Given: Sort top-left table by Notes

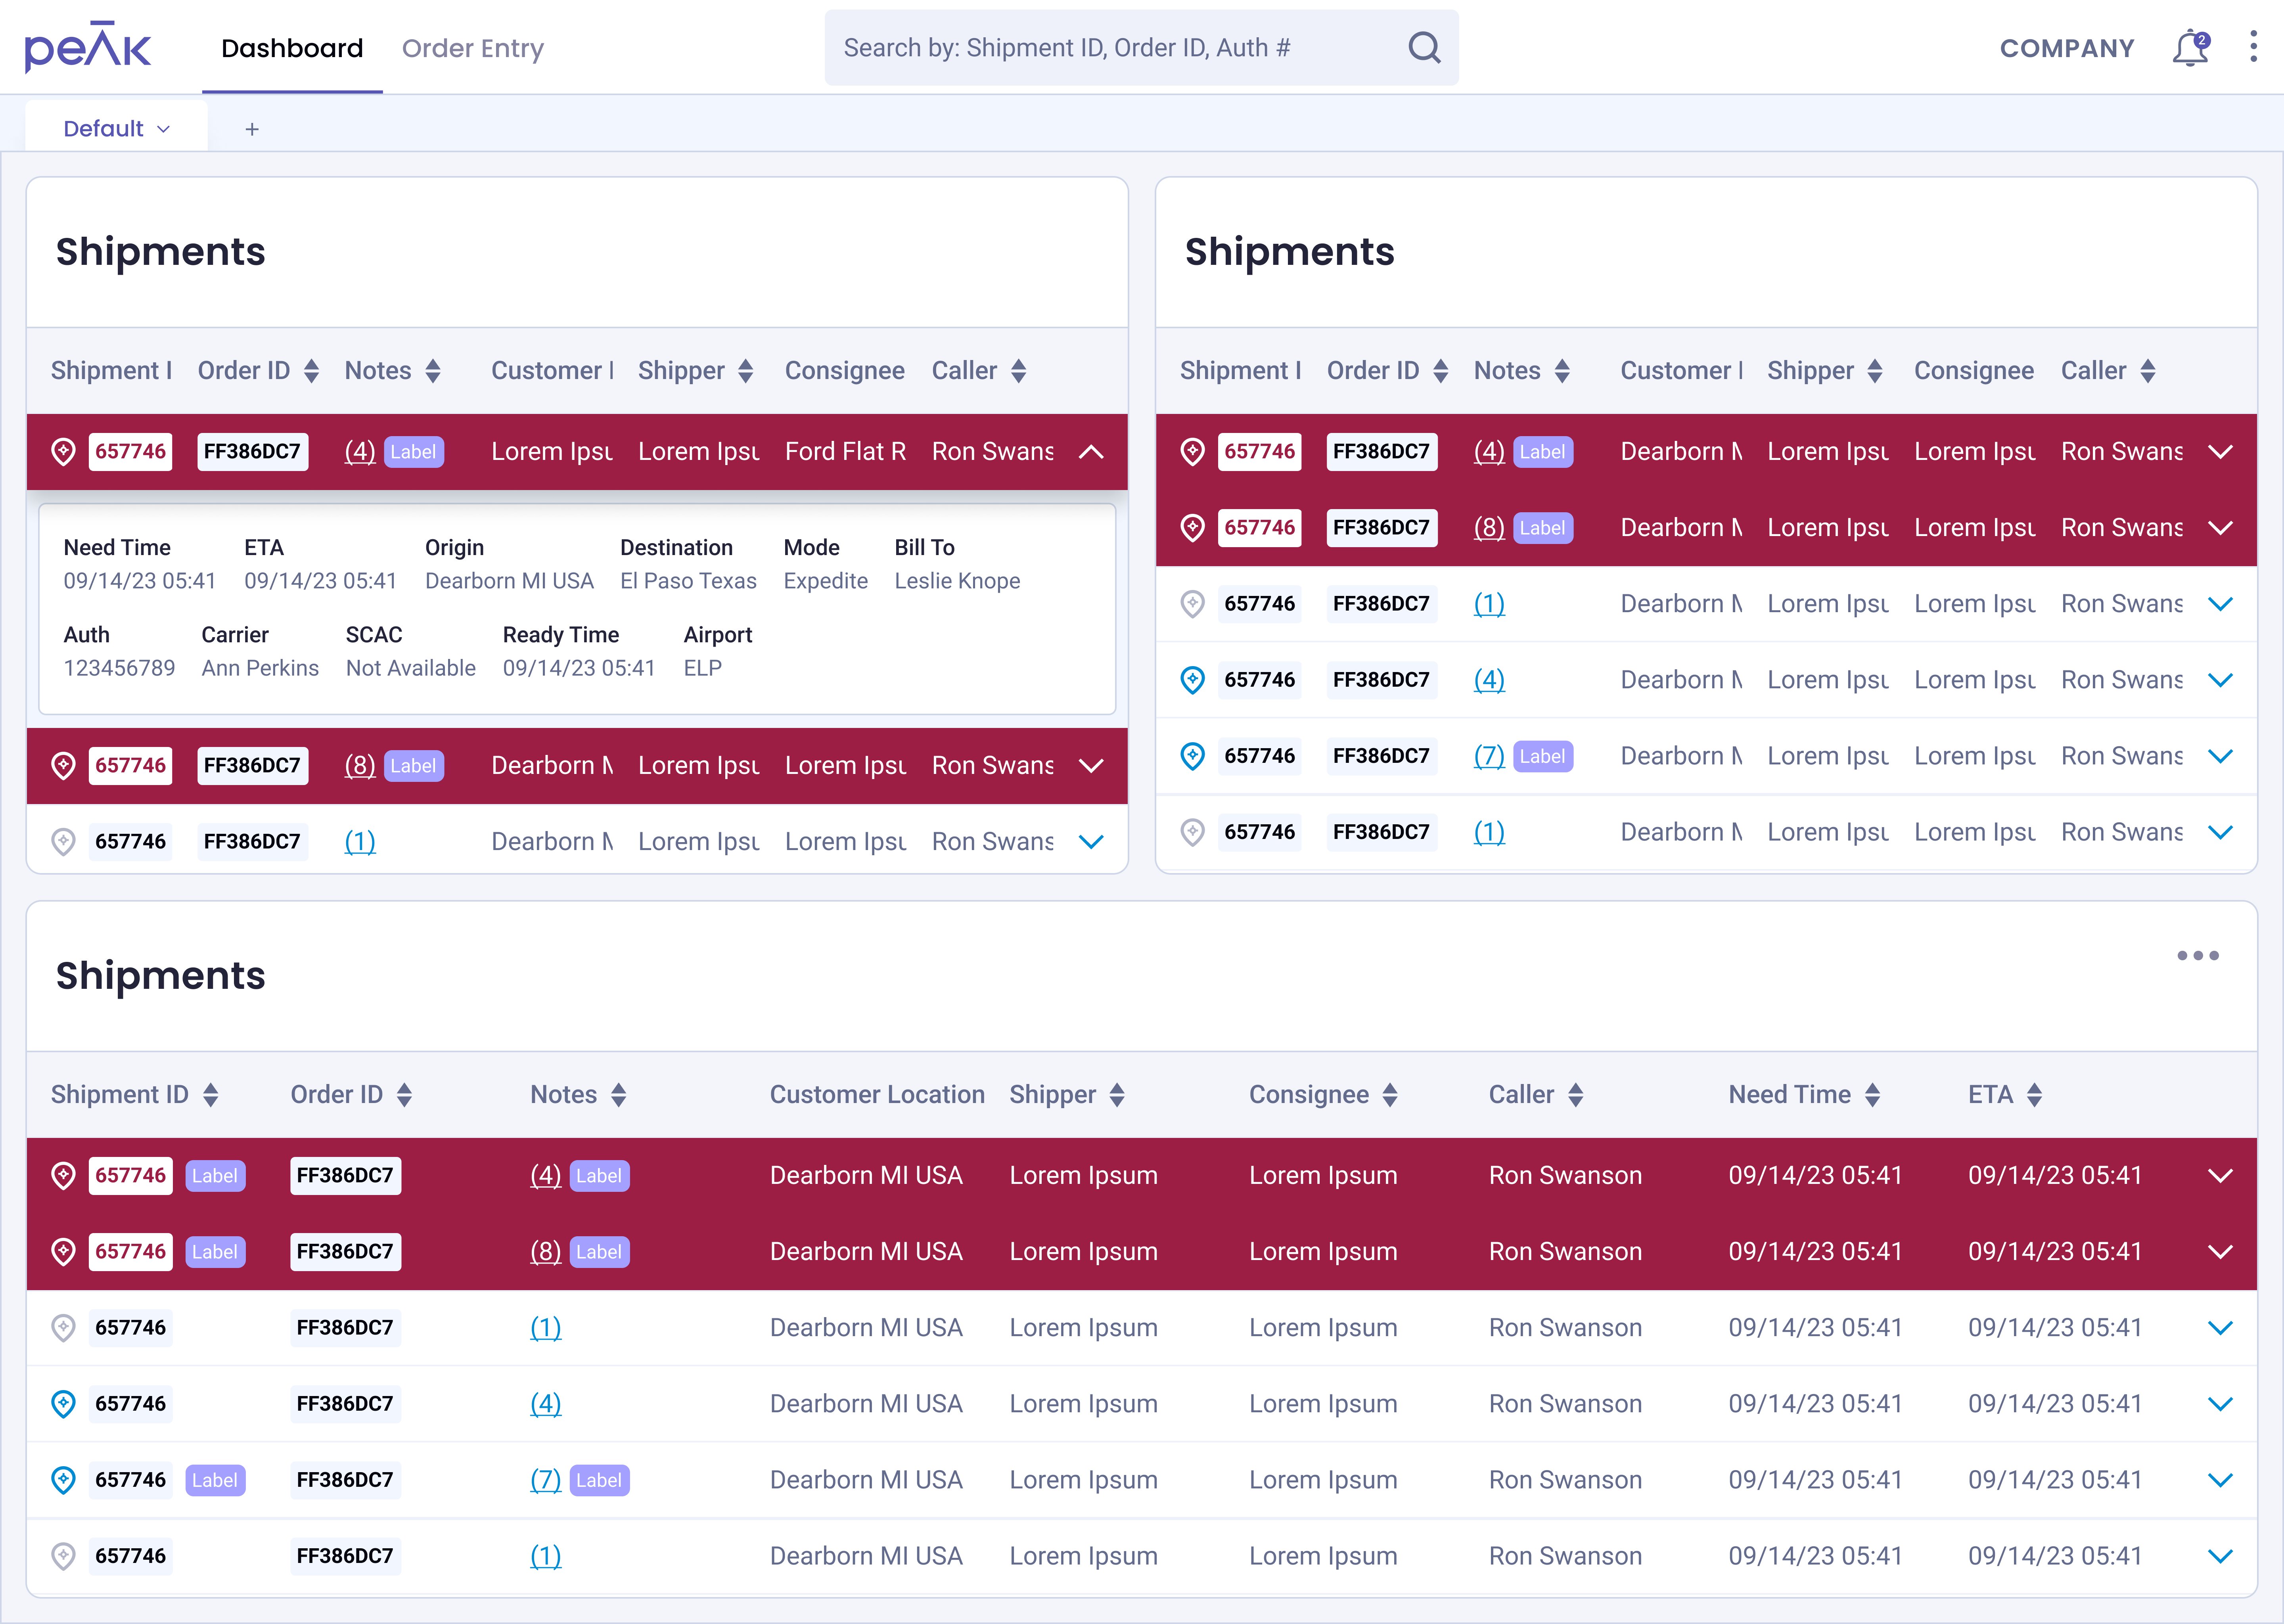Looking at the screenshot, I should [433, 371].
